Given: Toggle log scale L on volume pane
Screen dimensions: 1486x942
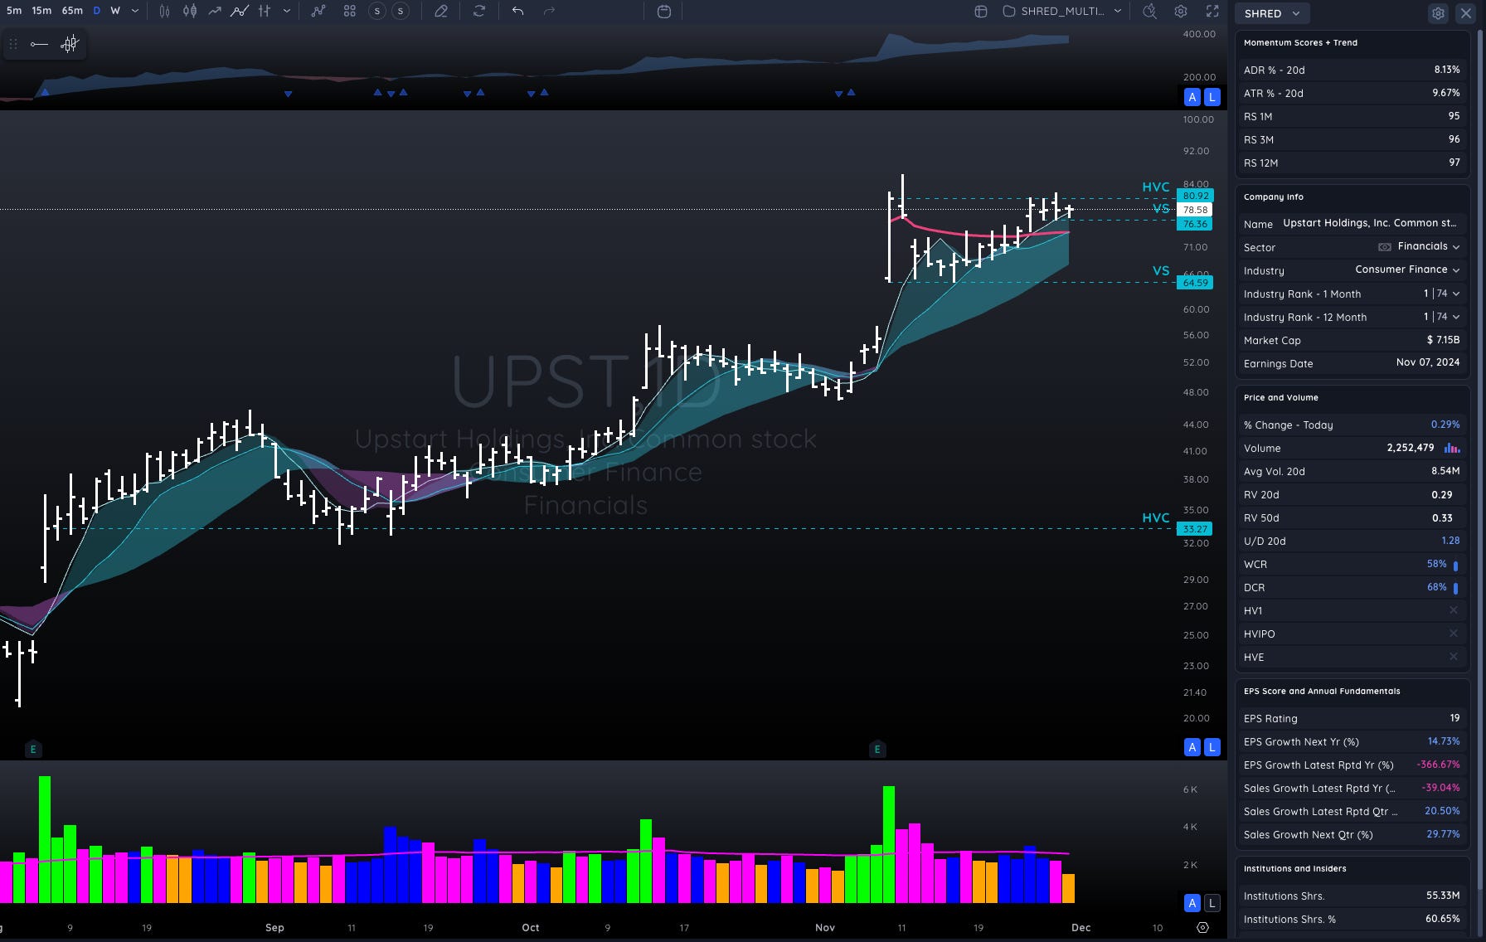Looking at the screenshot, I should pyautogui.click(x=1212, y=903).
